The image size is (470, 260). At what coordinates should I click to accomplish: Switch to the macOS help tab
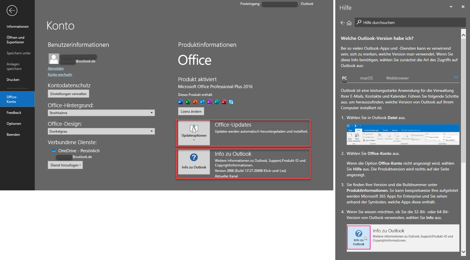click(x=366, y=78)
